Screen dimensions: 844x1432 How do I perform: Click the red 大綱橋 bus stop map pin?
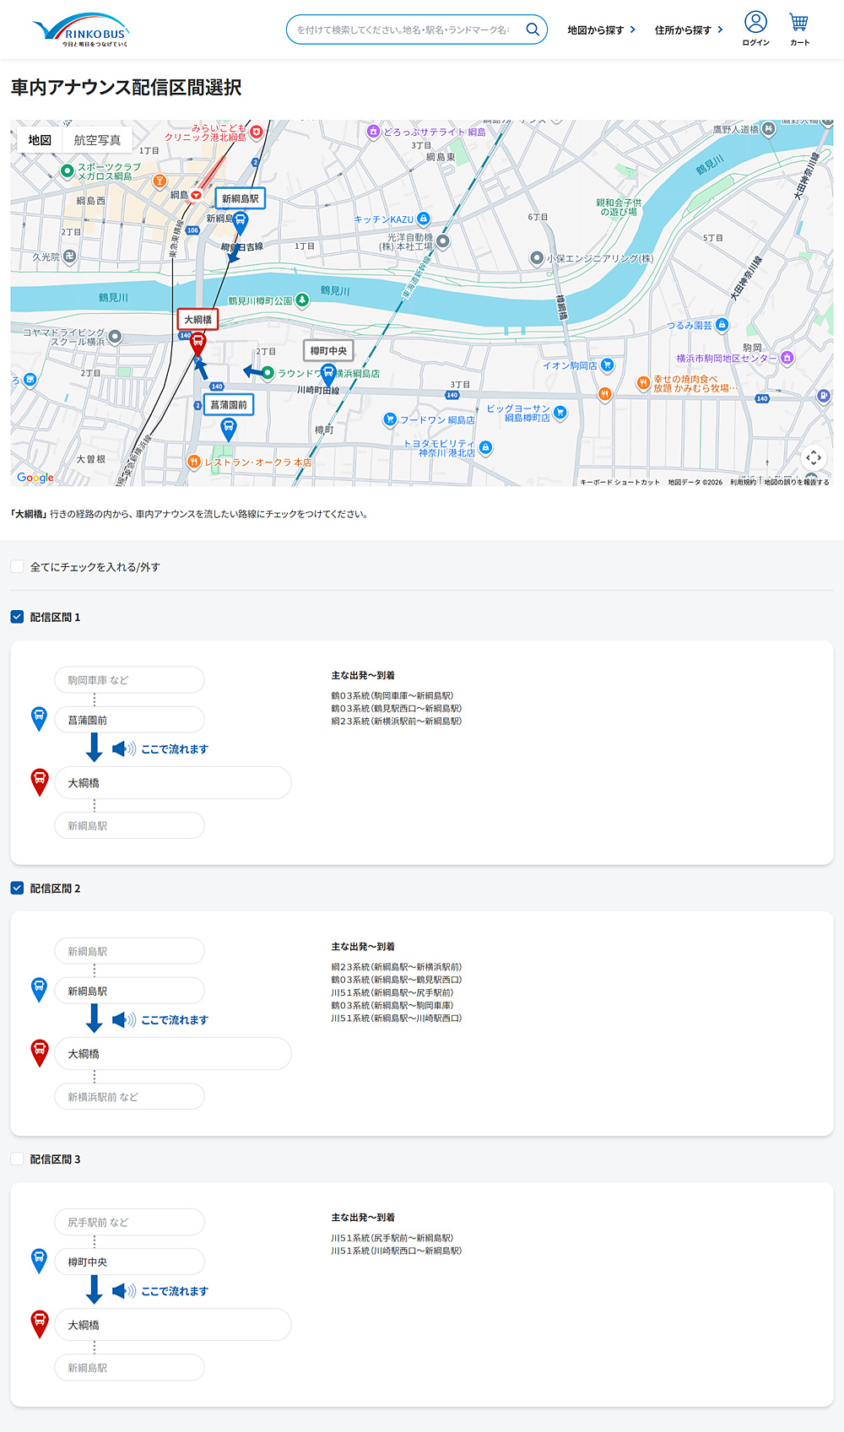coord(197,343)
